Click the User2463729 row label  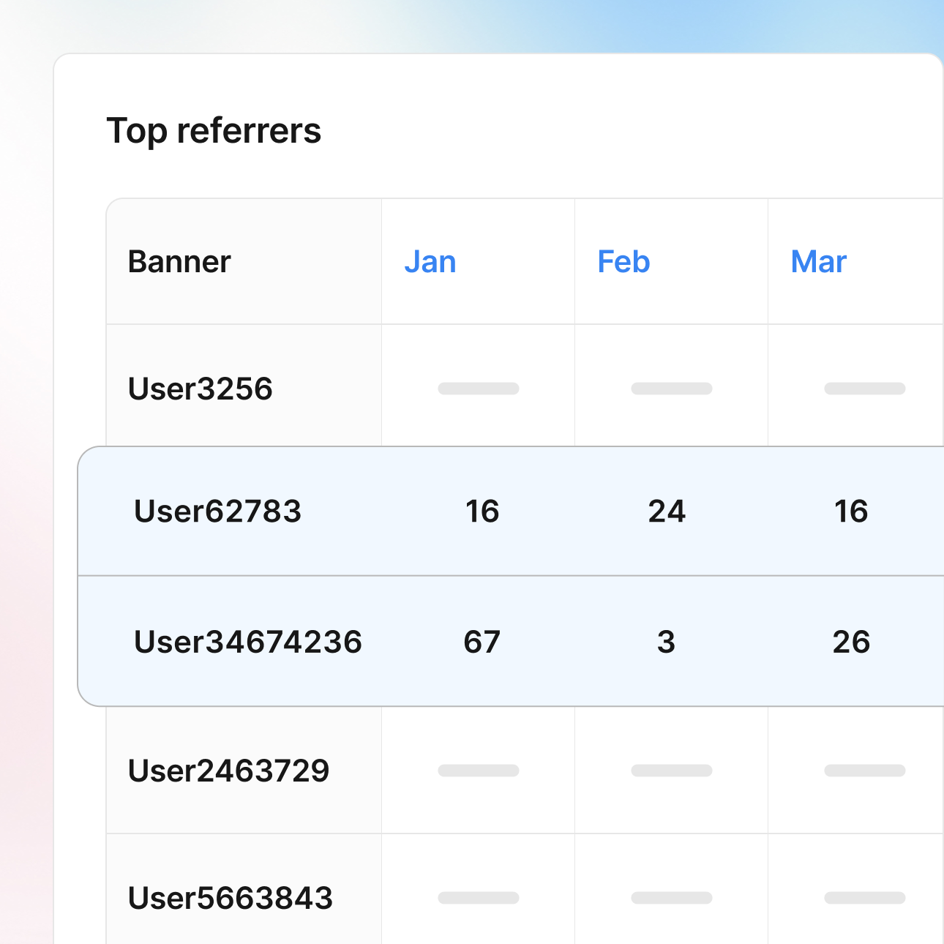coord(228,771)
